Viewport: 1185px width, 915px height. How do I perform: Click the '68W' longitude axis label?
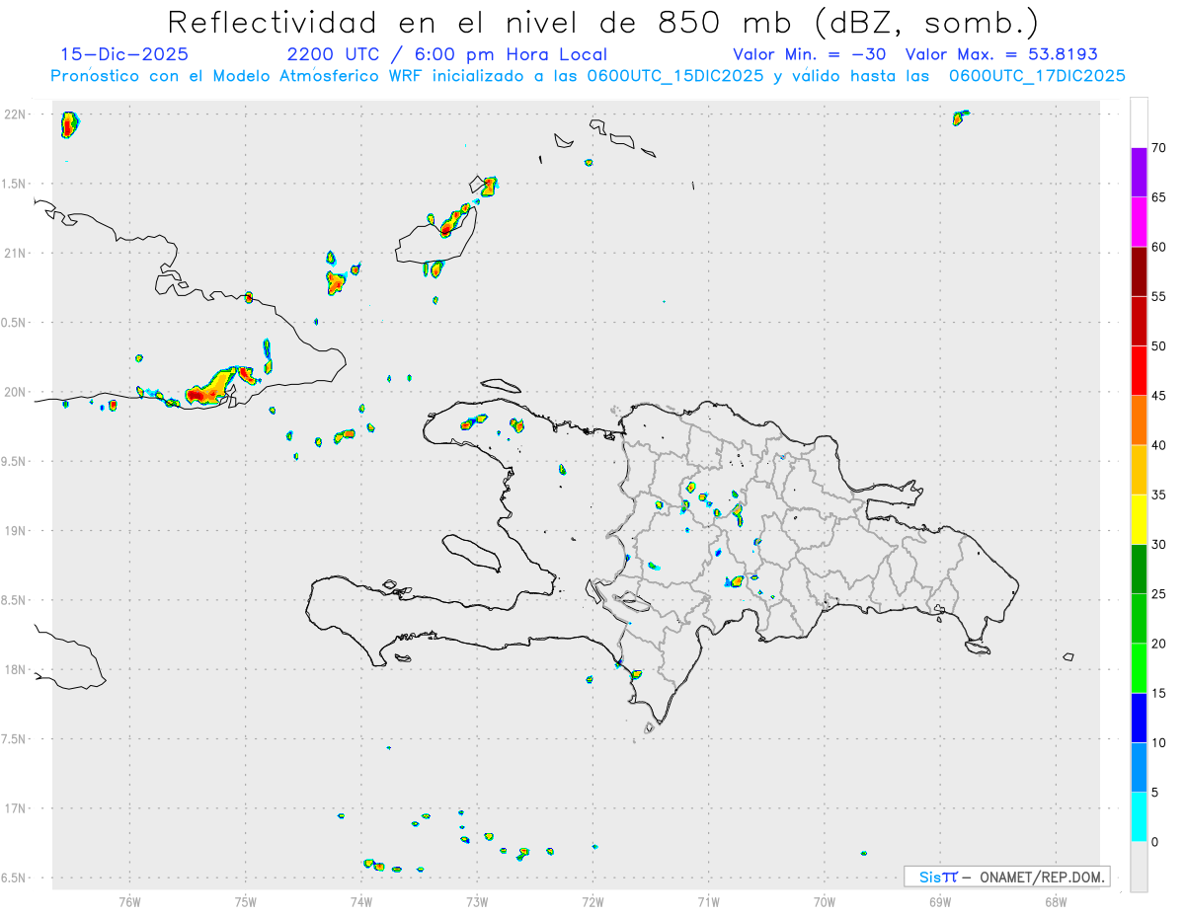click(1056, 901)
